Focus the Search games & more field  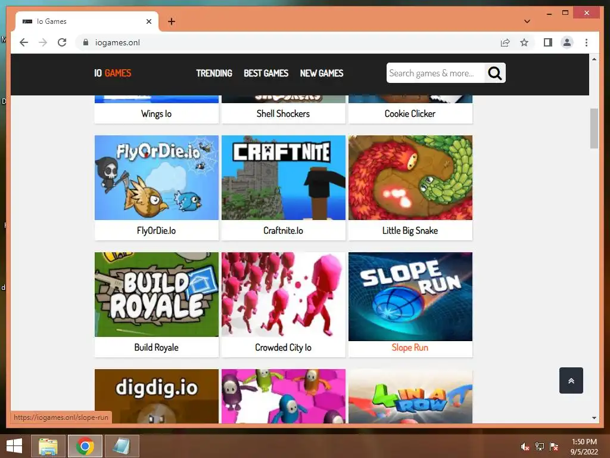tap(435, 73)
